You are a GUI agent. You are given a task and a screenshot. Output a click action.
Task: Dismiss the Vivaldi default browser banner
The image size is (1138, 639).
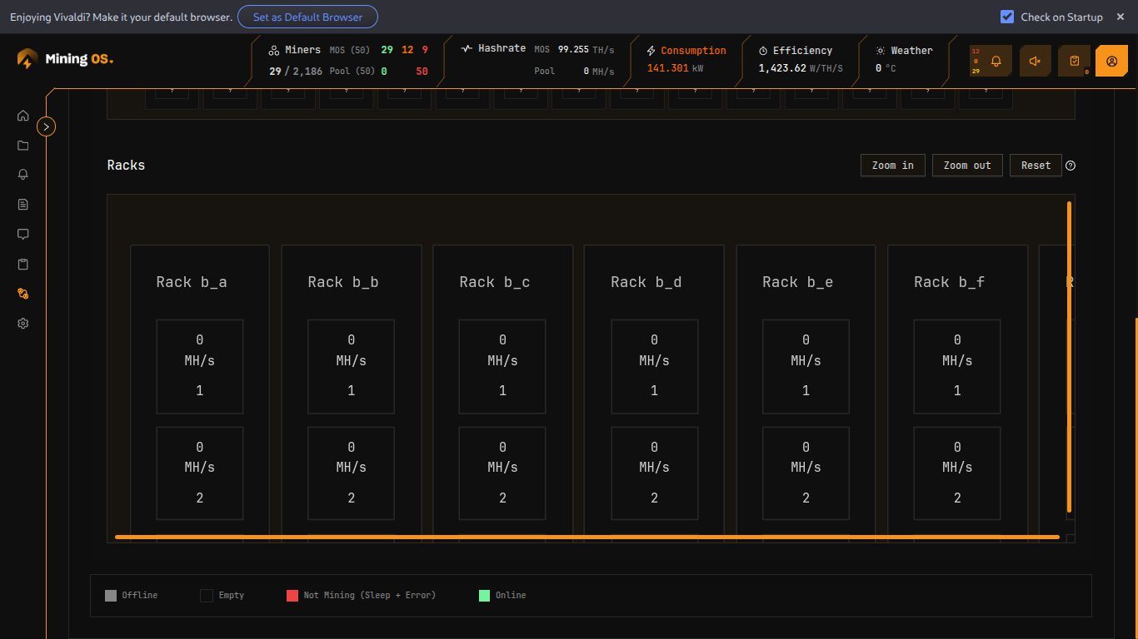tap(1121, 17)
